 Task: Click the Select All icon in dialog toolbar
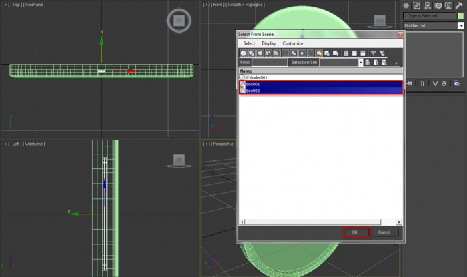[x=346, y=53]
